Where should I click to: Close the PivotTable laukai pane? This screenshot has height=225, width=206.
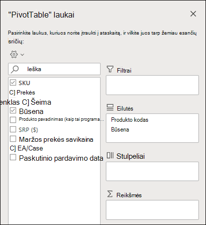pyautogui.click(x=193, y=14)
